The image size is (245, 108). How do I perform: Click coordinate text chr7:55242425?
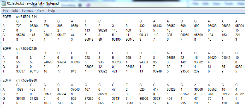pos(27,49)
